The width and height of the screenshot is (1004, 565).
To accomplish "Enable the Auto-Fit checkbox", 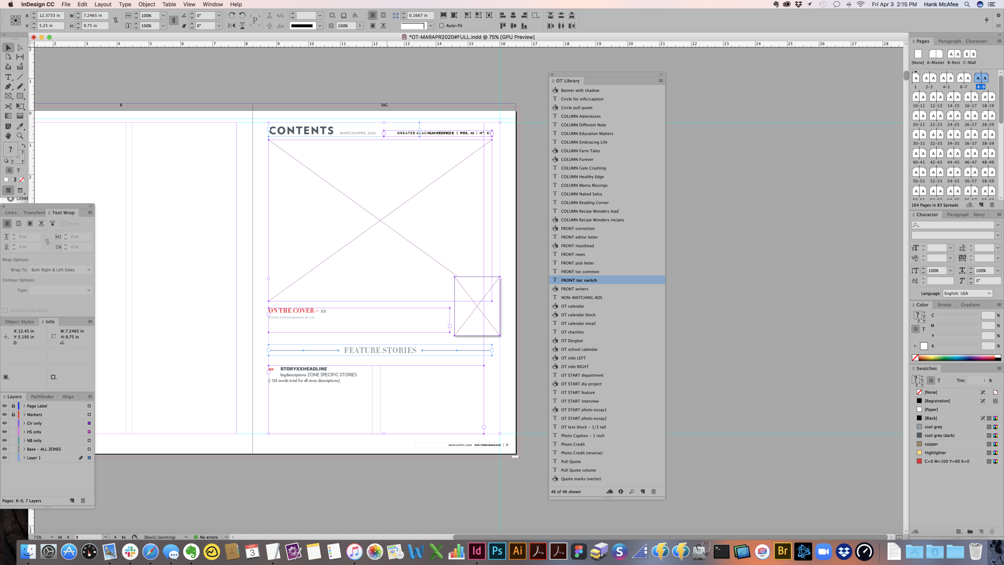I will (442, 25).
